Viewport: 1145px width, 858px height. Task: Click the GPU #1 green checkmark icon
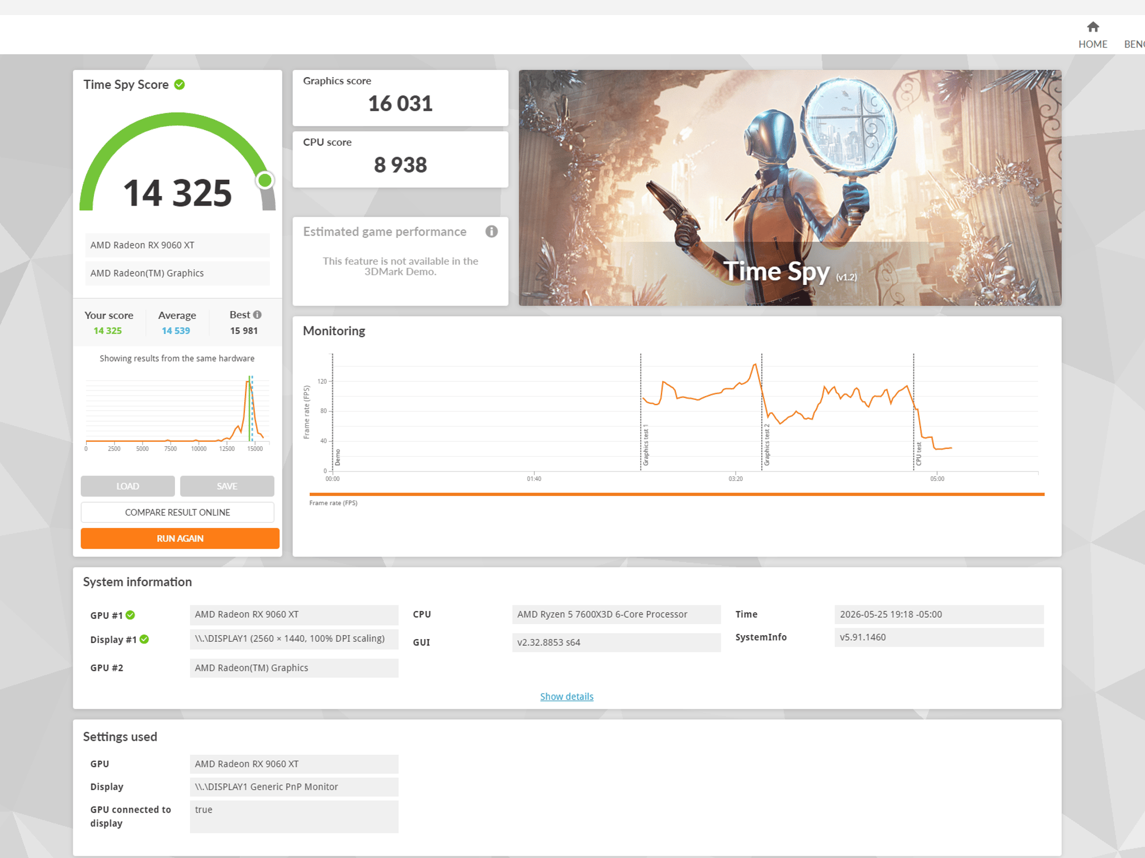click(x=130, y=615)
